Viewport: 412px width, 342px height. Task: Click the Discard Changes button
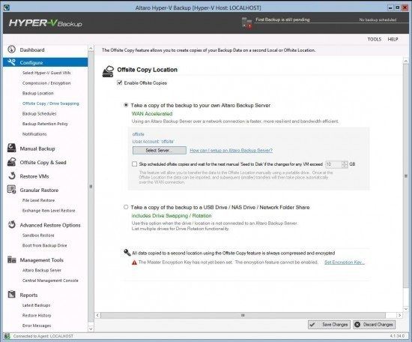(x=374, y=325)
